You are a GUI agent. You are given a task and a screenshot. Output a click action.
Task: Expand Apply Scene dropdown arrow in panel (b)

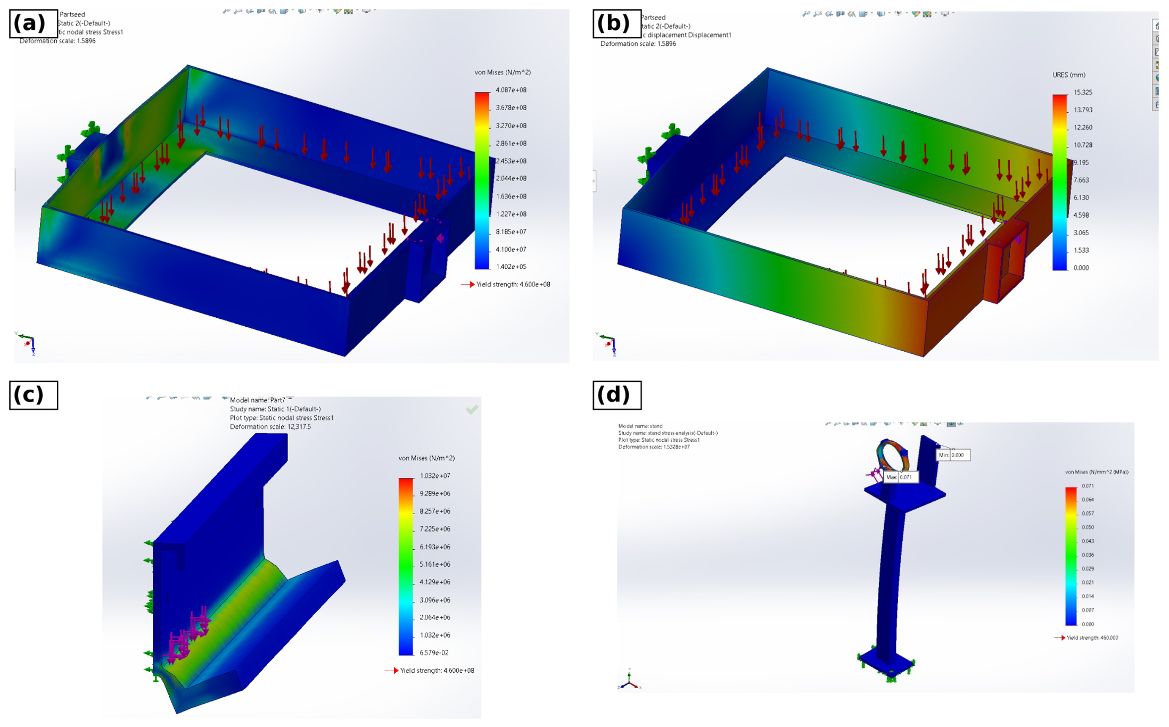(x=936, y=13)
